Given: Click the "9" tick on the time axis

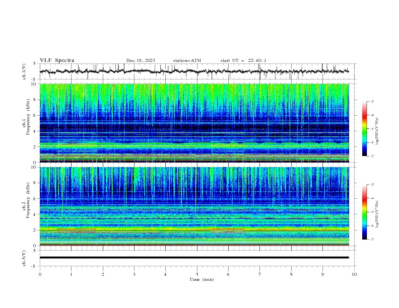Looking at the screenshot, I should click(x=322, y=274).
